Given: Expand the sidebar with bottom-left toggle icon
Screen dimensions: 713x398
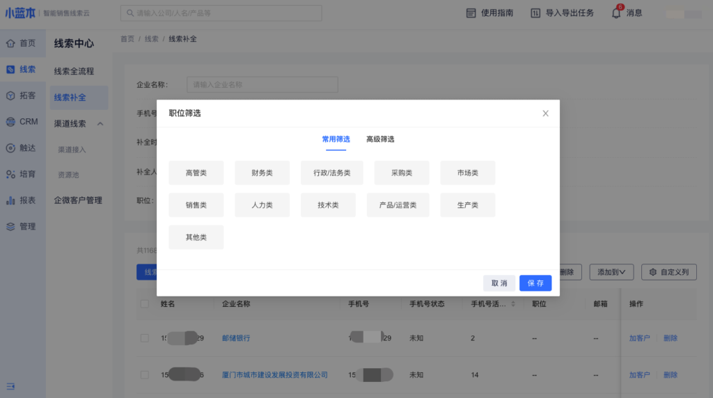Looking at the screenshot, I should coord(10,386).
